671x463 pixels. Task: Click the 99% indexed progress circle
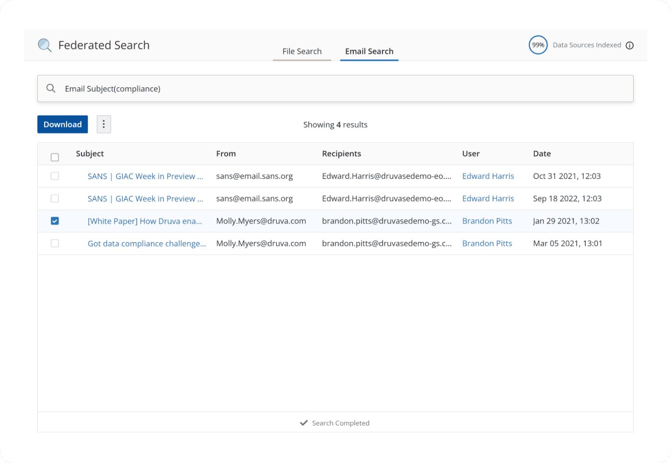[538, 45]
